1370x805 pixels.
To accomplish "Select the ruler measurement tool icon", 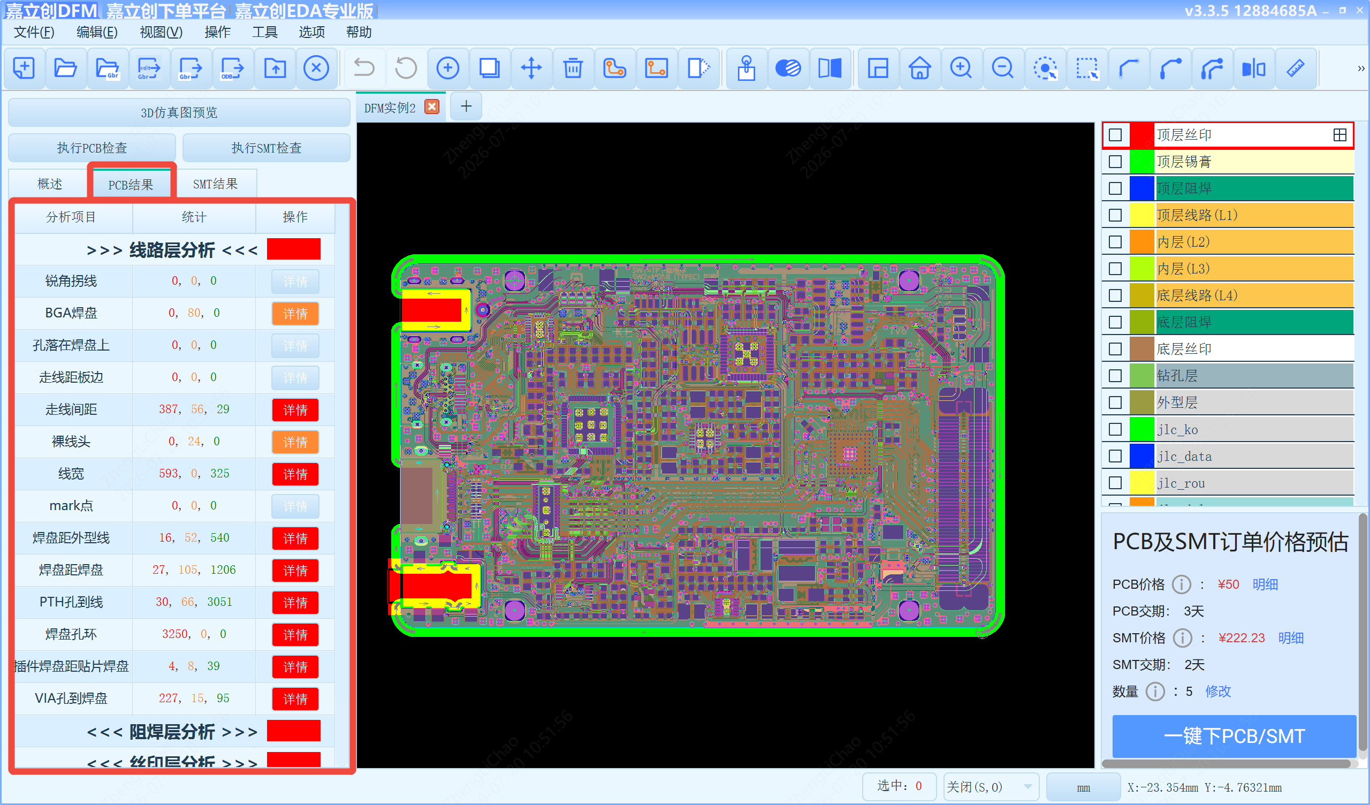I will click(1296, 69).
